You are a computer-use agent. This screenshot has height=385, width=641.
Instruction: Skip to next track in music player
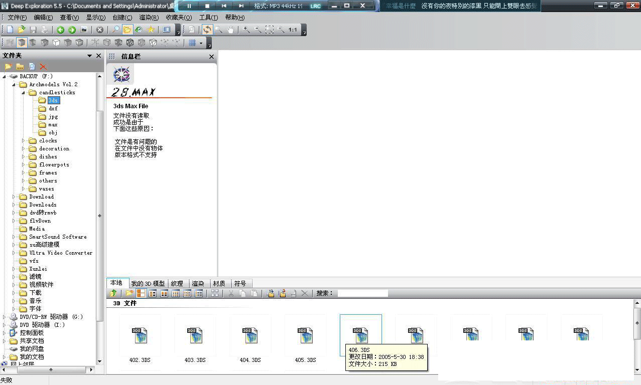click(x=241, y=6)
